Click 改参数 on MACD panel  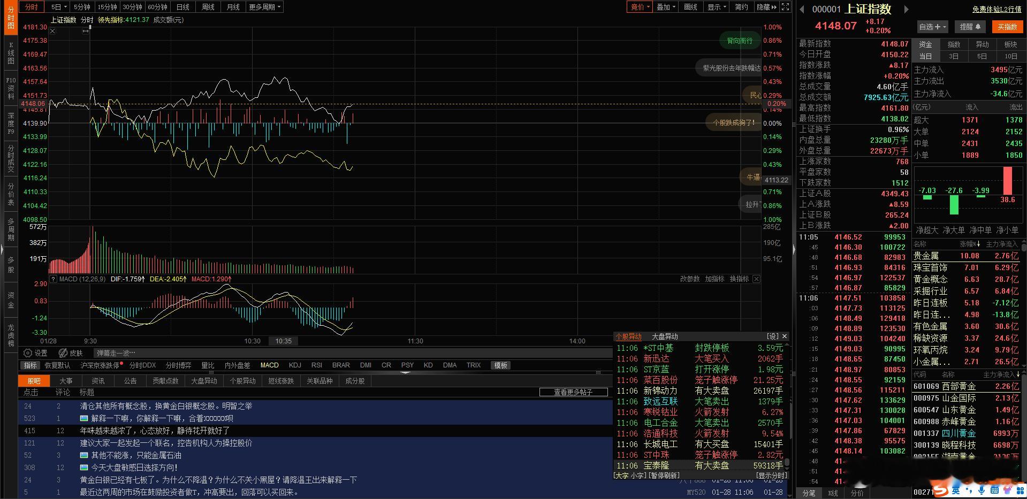click(690, 279)
